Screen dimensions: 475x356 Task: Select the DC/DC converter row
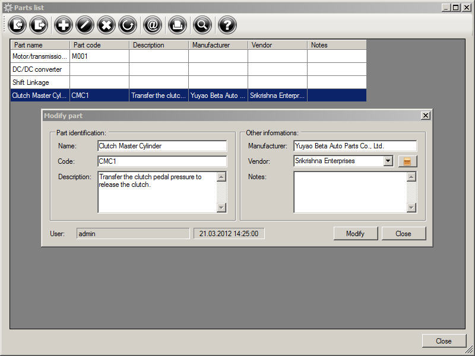(40, 69)
